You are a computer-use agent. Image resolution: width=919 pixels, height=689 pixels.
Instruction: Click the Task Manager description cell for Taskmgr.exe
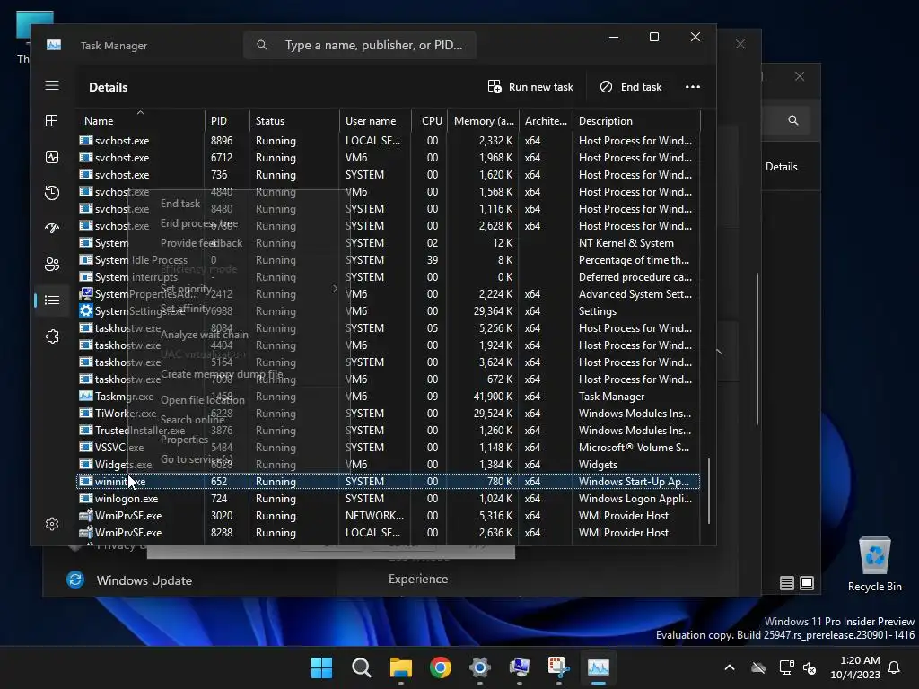click(611, 396)
